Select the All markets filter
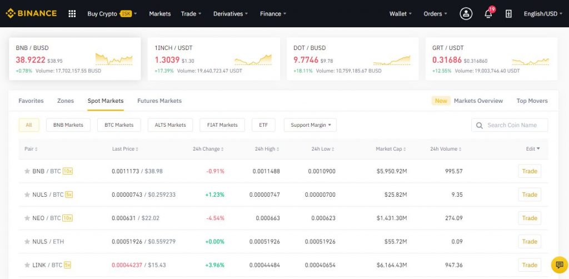569x279 pixels. pos(29,125)
